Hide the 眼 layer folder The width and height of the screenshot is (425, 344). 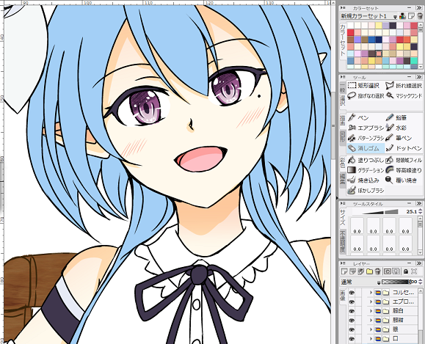click(x=352, y=329)
